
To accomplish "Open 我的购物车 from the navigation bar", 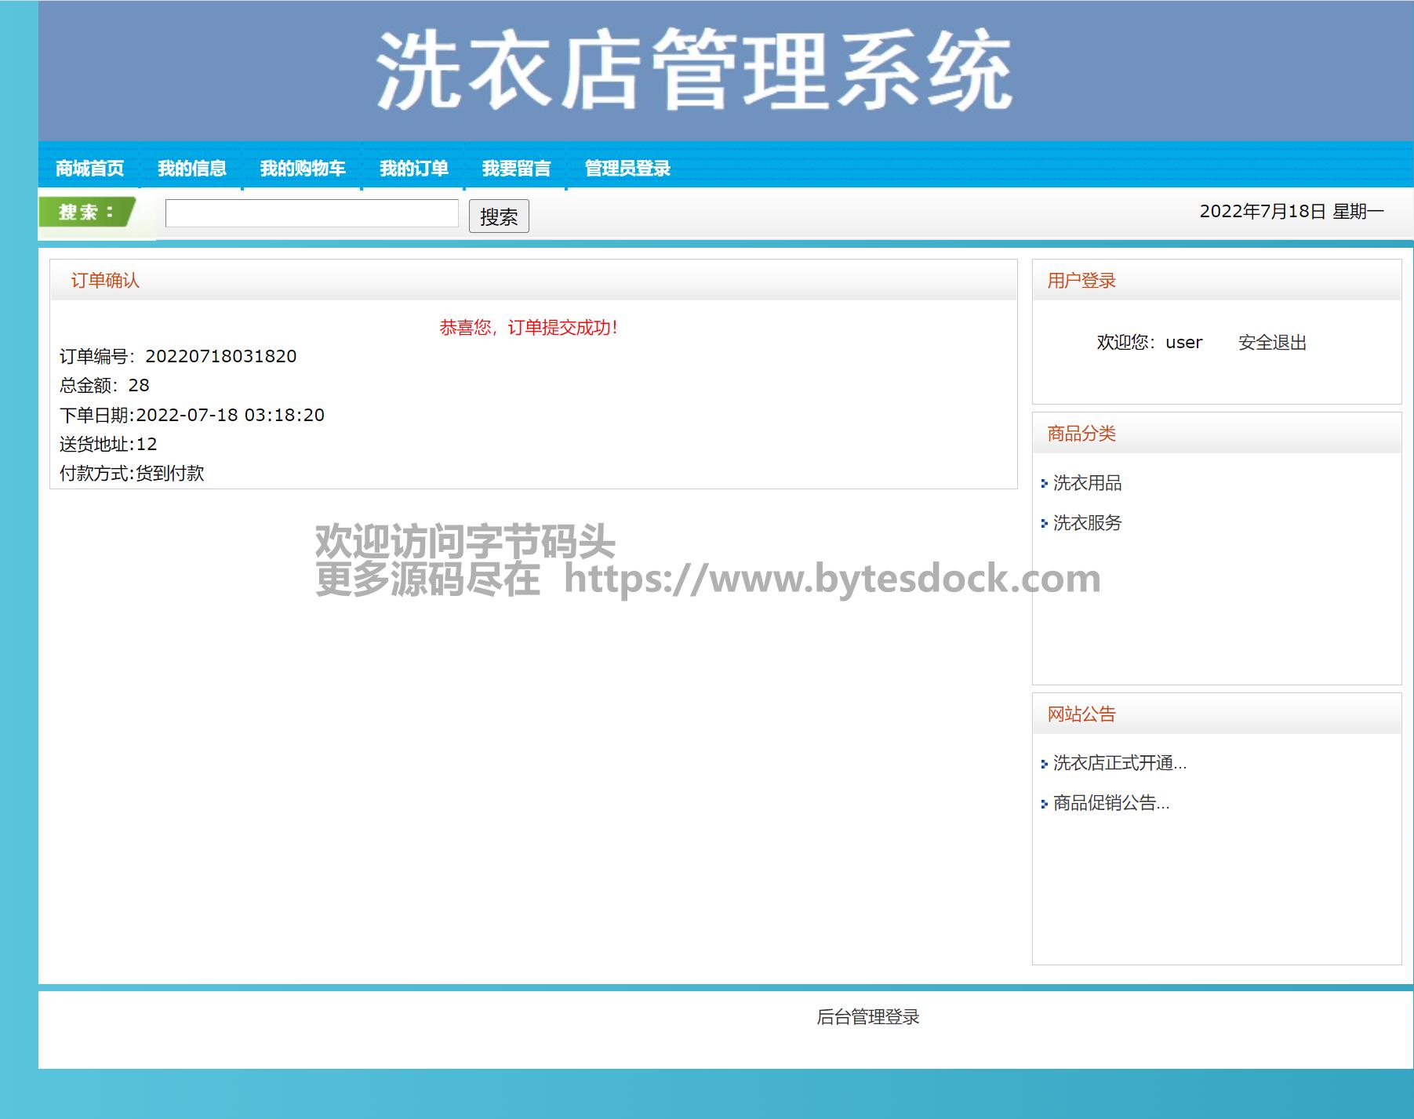I will click(303, 169).
